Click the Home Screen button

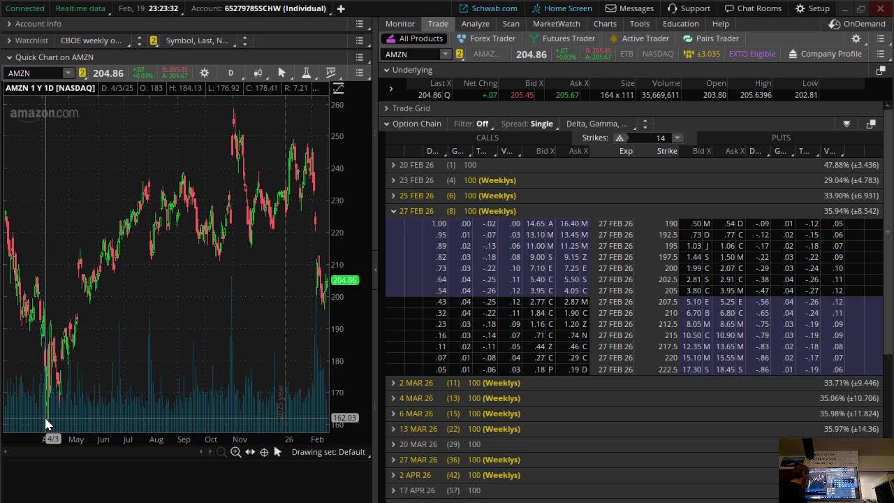(562, 8)
